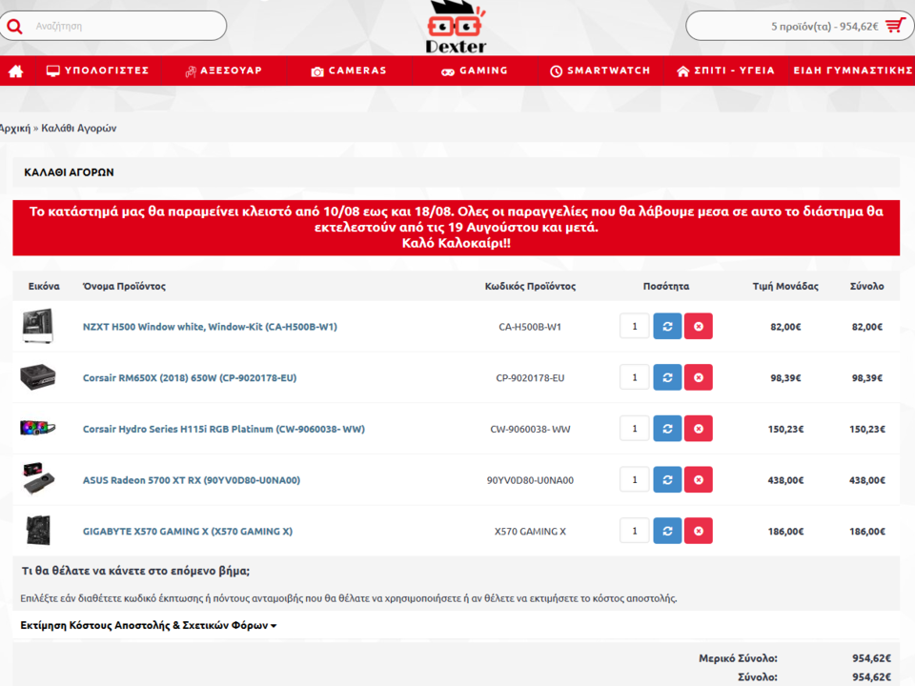This screenshot has width=915, height=686.
Task: Edit quantity field for GIGABYTE X570
Action: [635, 531]
